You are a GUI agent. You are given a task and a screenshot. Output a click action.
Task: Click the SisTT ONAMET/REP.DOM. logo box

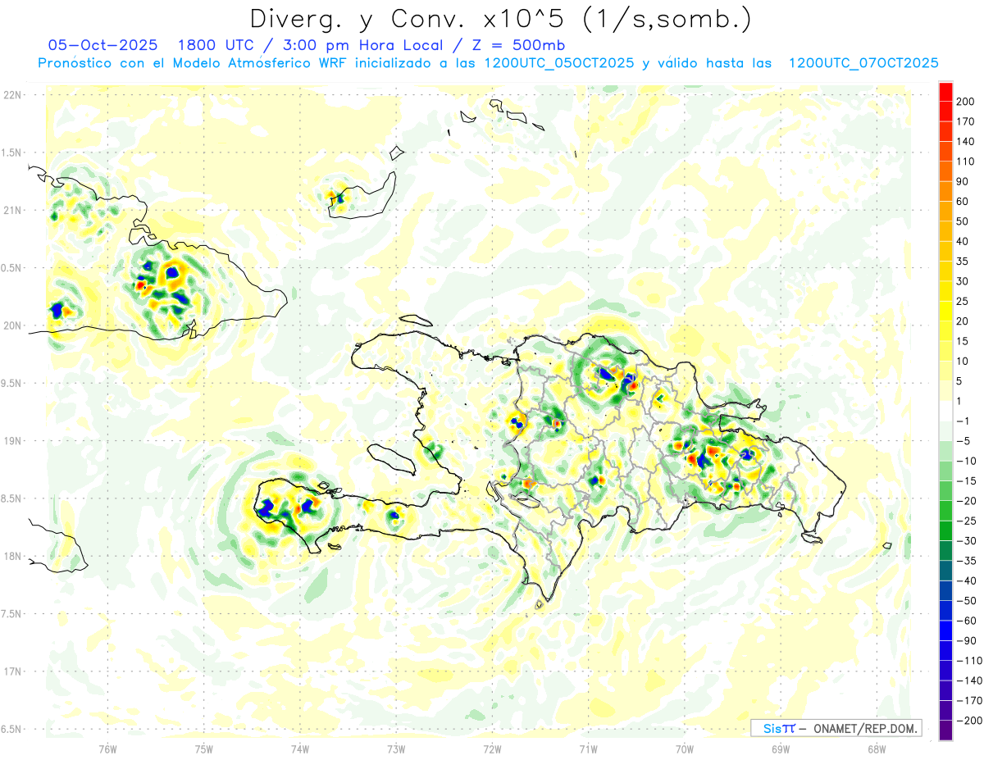point(836,728)
